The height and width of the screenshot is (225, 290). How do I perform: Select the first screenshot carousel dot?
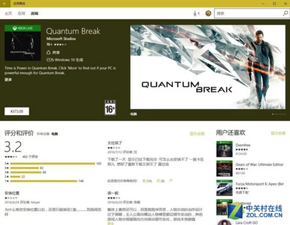273,114
